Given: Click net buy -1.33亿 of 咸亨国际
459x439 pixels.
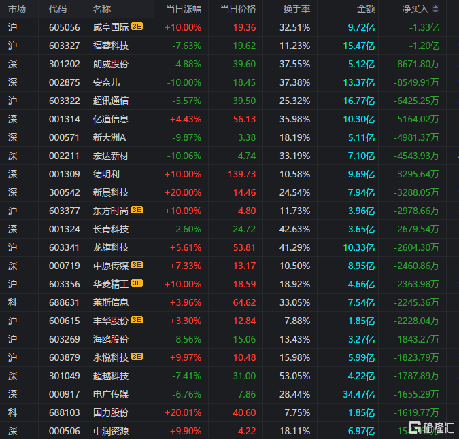Looking at the screenshot, I should pyautogui.click(x=424, y=27).
